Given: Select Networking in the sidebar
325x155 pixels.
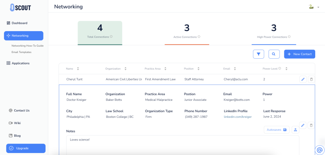Looking at the screenshot, I should (x=24, y=36).
